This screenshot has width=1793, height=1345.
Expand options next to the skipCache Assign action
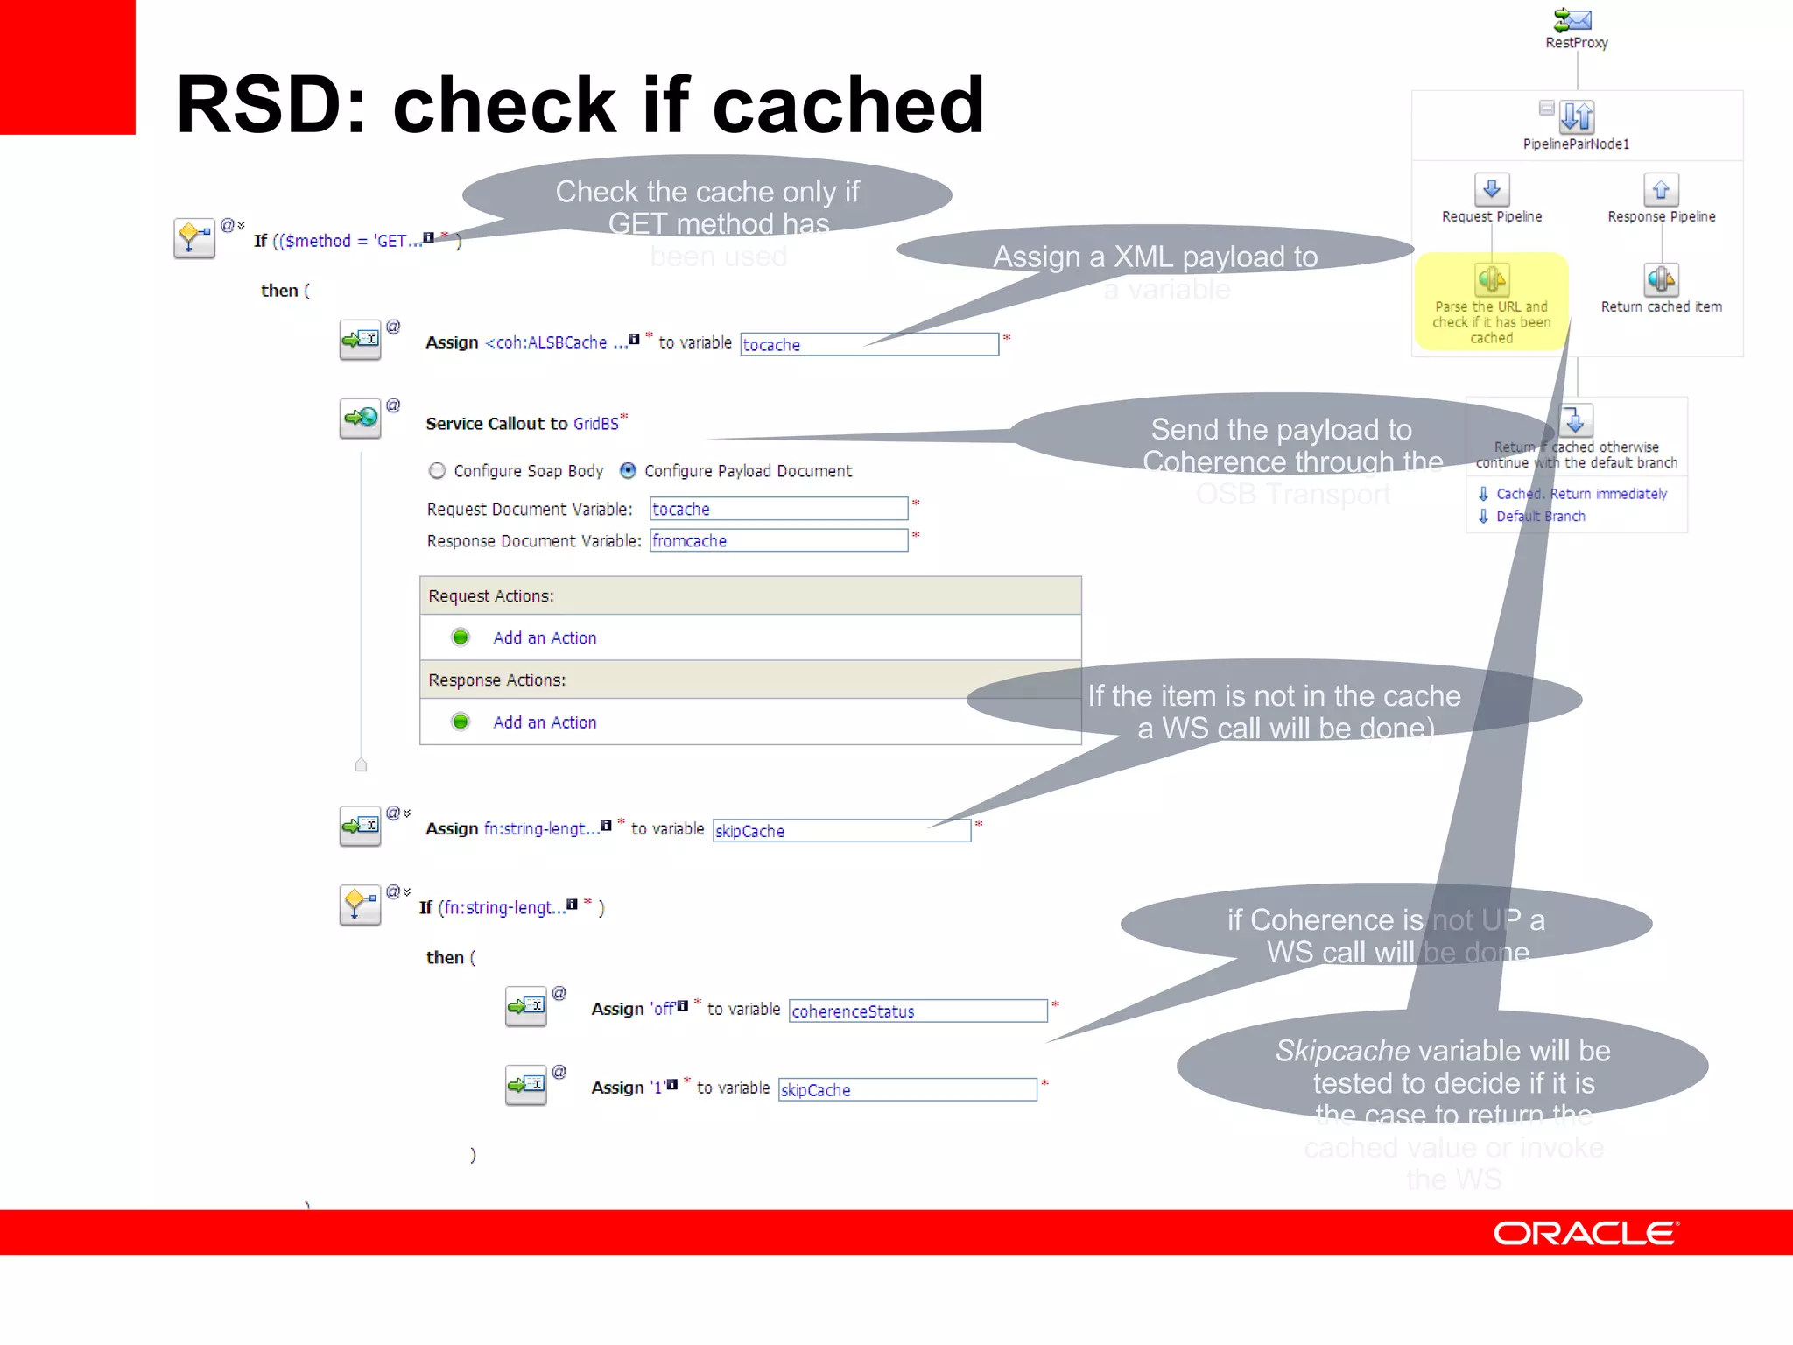(407, 813)
